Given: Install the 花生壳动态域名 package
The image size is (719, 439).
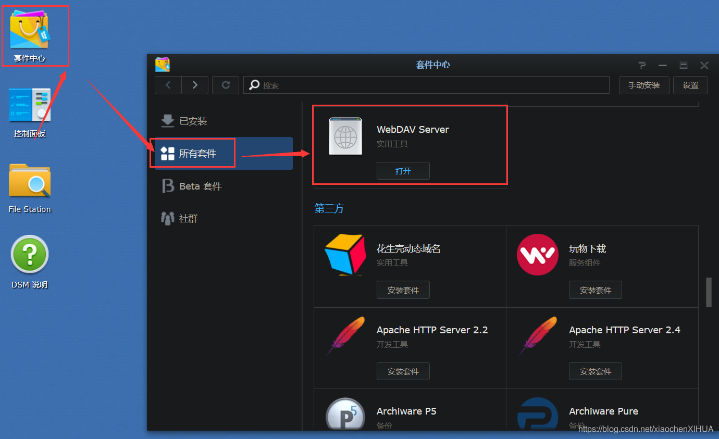Looking at the screenshot, I should [403, 290].
